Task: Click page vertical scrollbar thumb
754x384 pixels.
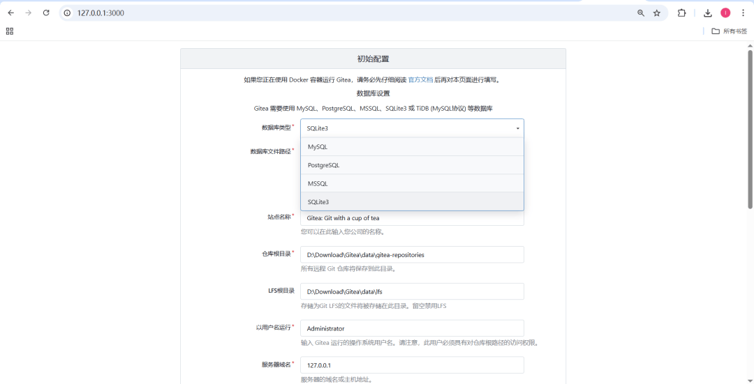Action: [x=750, y=129]
